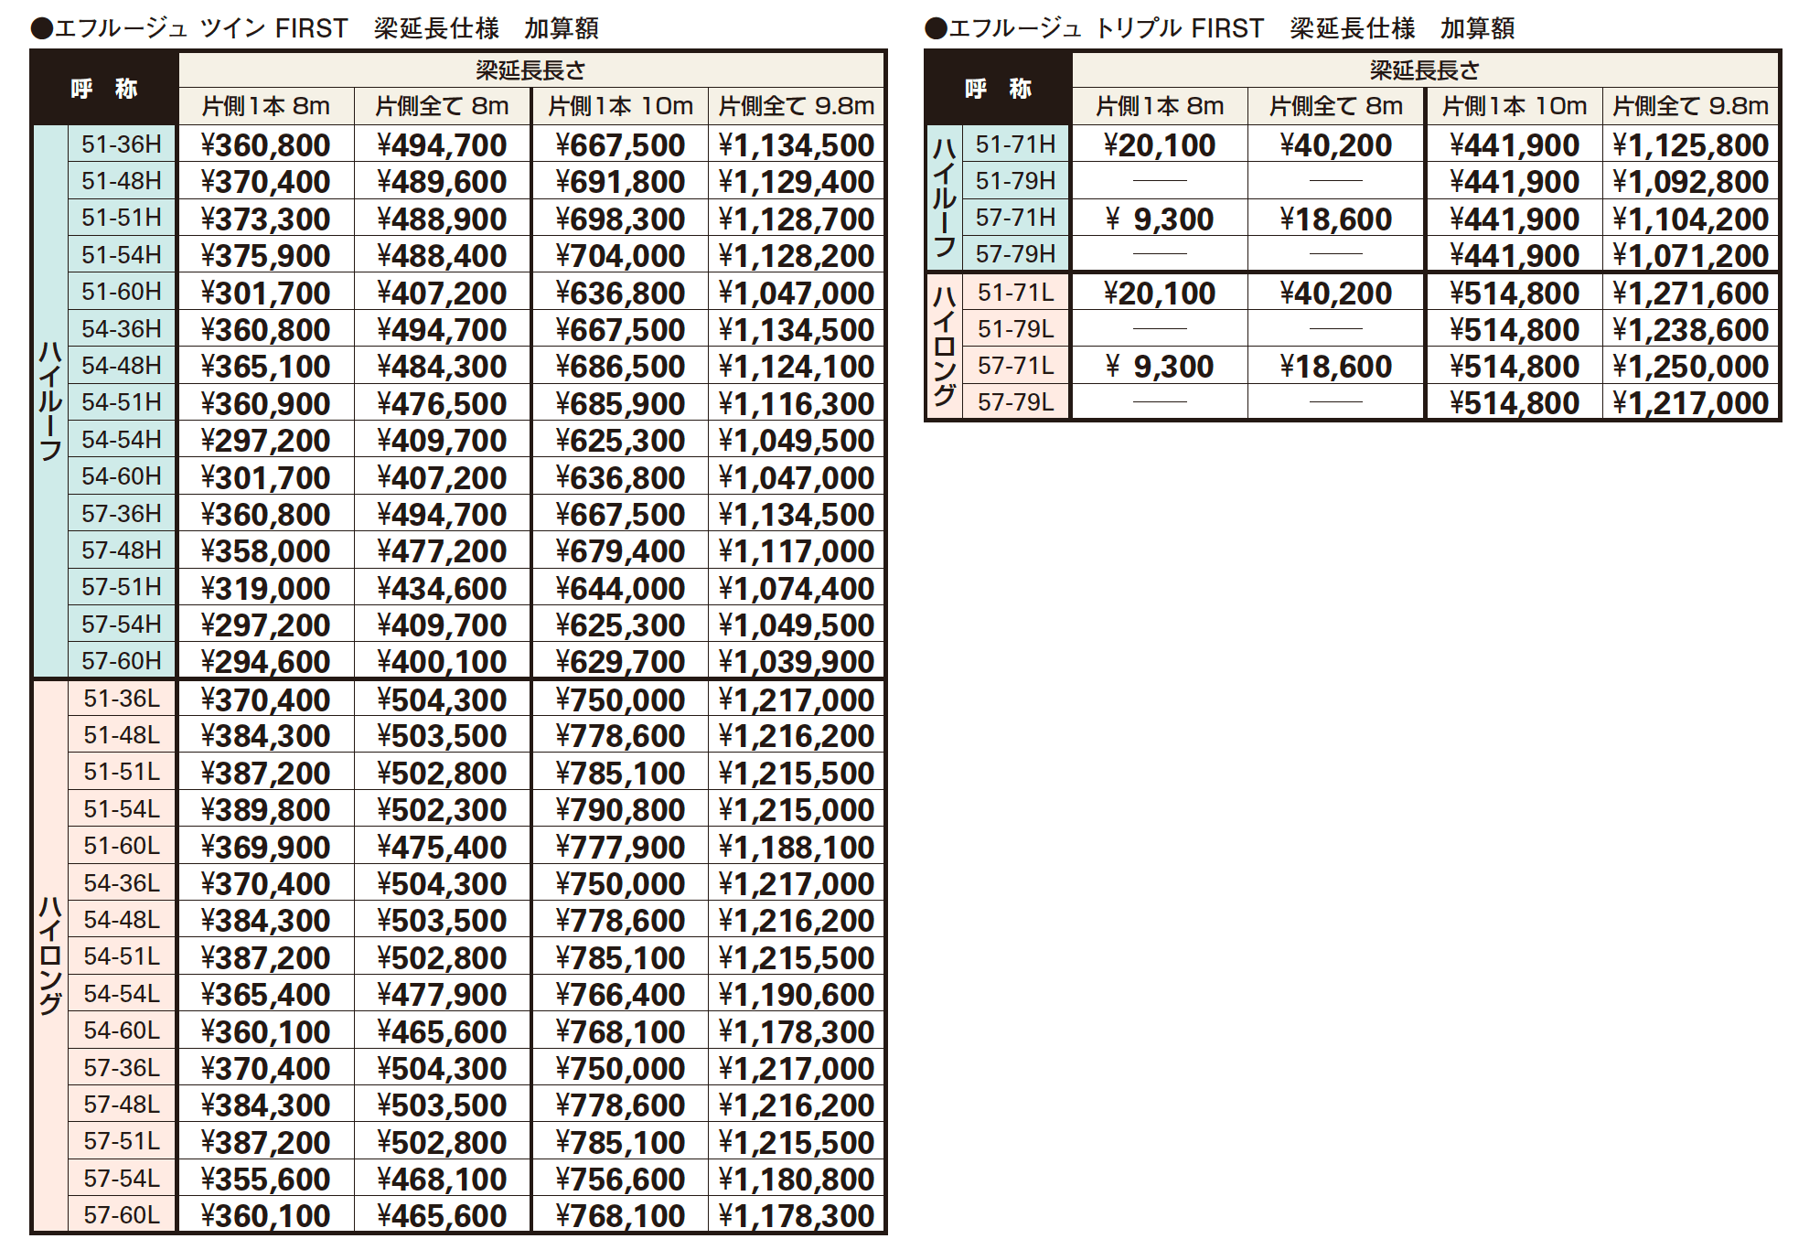Select the 57-60H row label
The width and height of the screenshot is (1820, 1260).
click(x=121, y=660)
